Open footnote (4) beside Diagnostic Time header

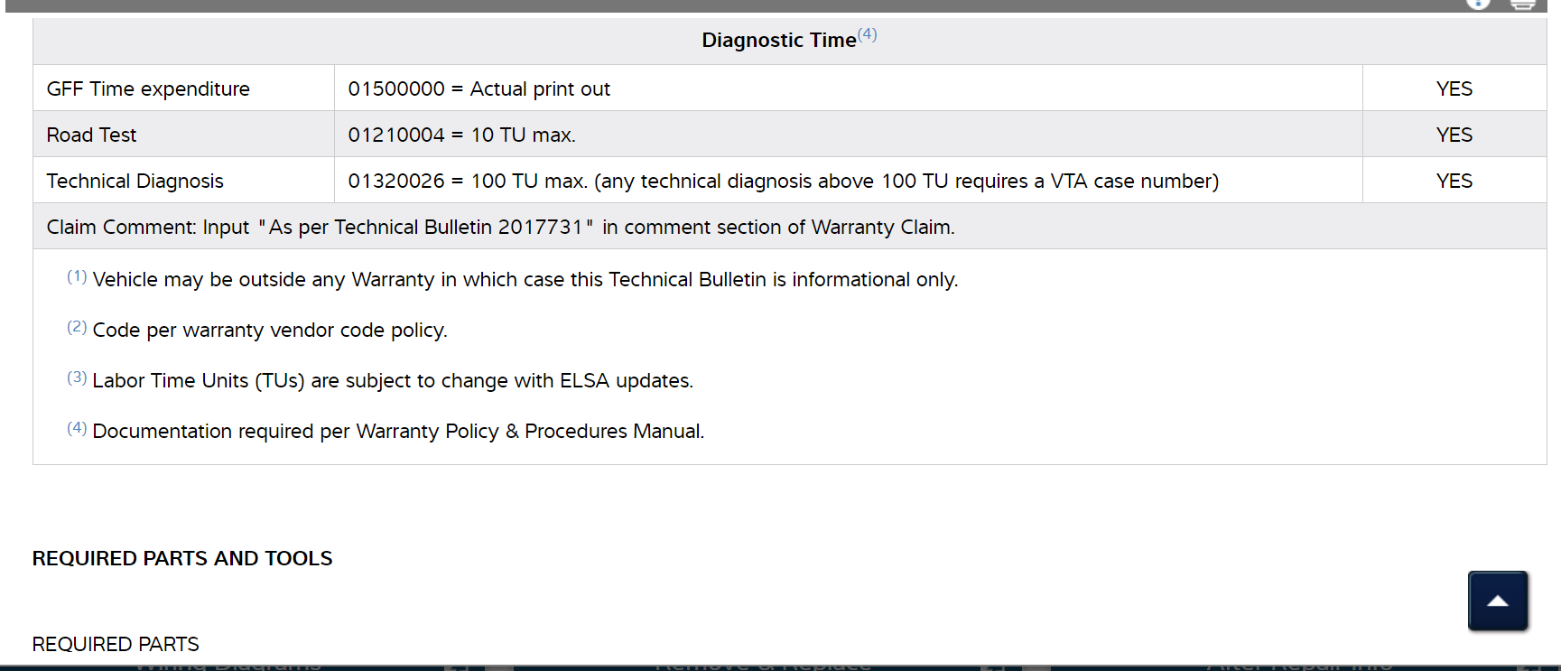pyautogui.click(x=867, y=35)
